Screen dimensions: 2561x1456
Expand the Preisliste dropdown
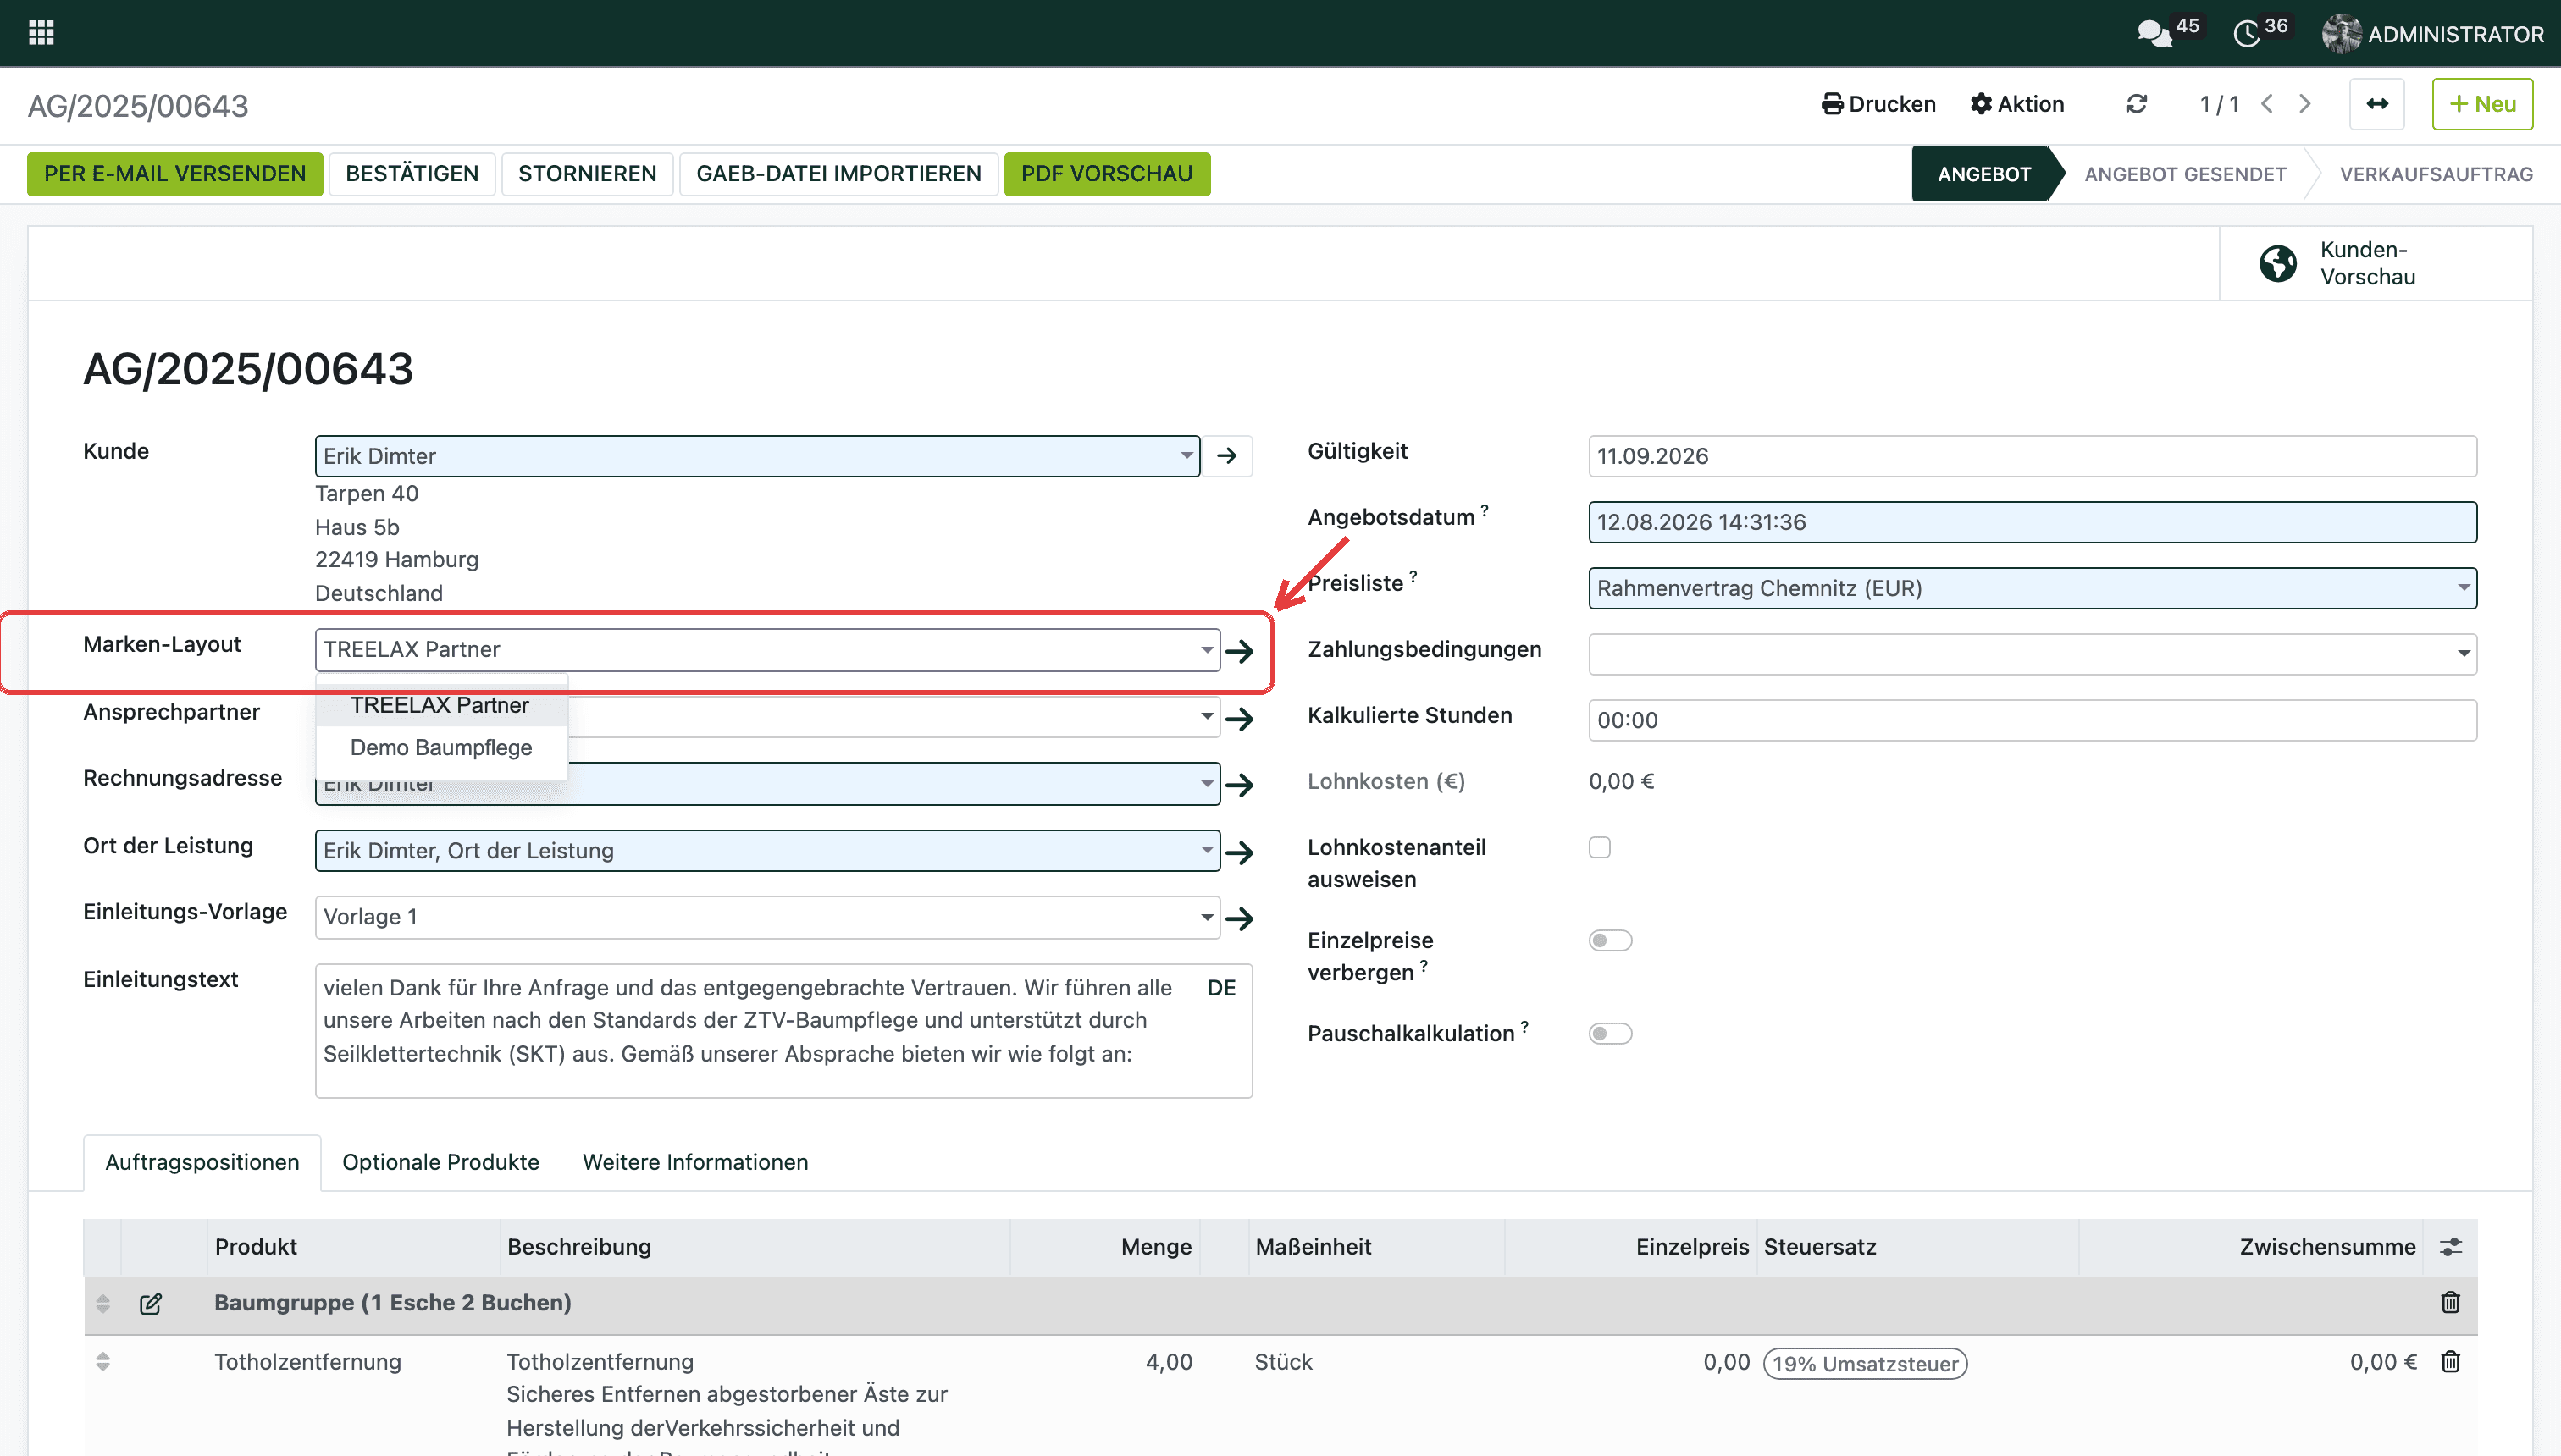tap(2463, 588)
